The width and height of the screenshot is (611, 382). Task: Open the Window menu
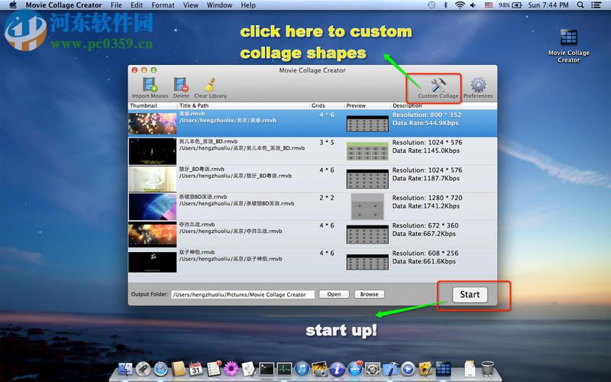[219, 5]
